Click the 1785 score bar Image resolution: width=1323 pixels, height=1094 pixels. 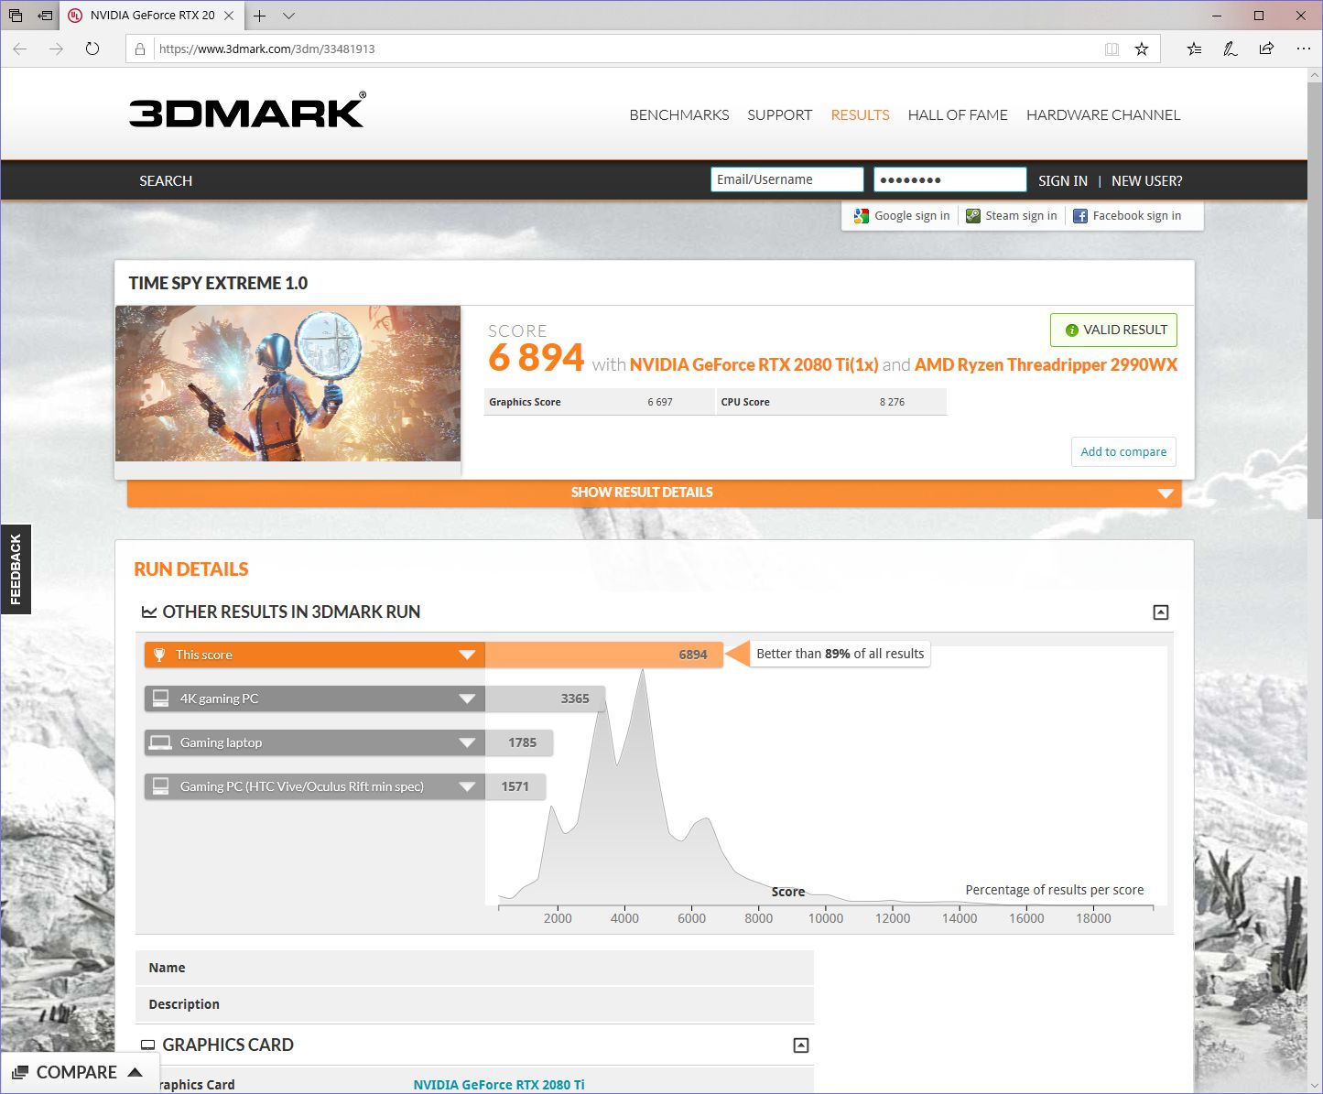519,742
